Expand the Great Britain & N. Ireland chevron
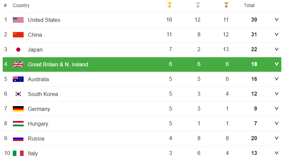This screenshot has width=283, height=159. coord(277,64)
